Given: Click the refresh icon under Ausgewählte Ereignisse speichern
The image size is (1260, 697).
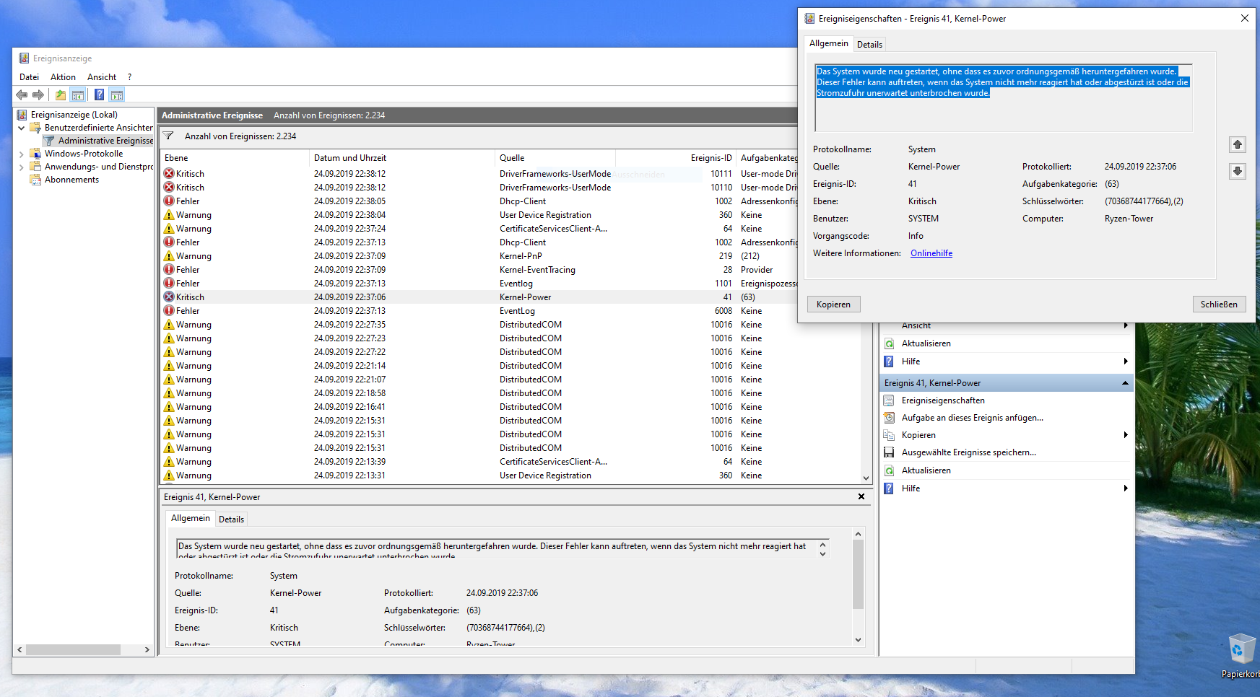Looking at the screenshot, I should coord(890,470).
